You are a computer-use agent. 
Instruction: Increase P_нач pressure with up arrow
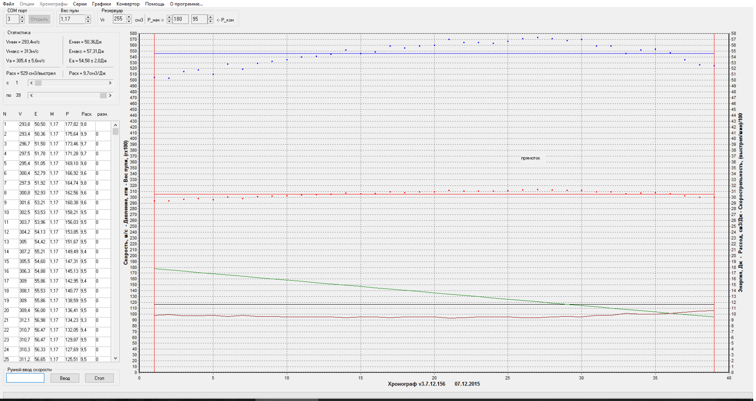[169, 17]
